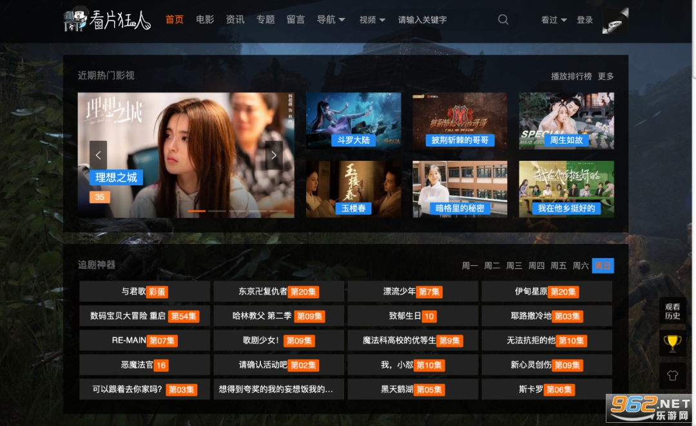
Task: Select the 周三 weekday tab
Action: (x=514, y=266)
